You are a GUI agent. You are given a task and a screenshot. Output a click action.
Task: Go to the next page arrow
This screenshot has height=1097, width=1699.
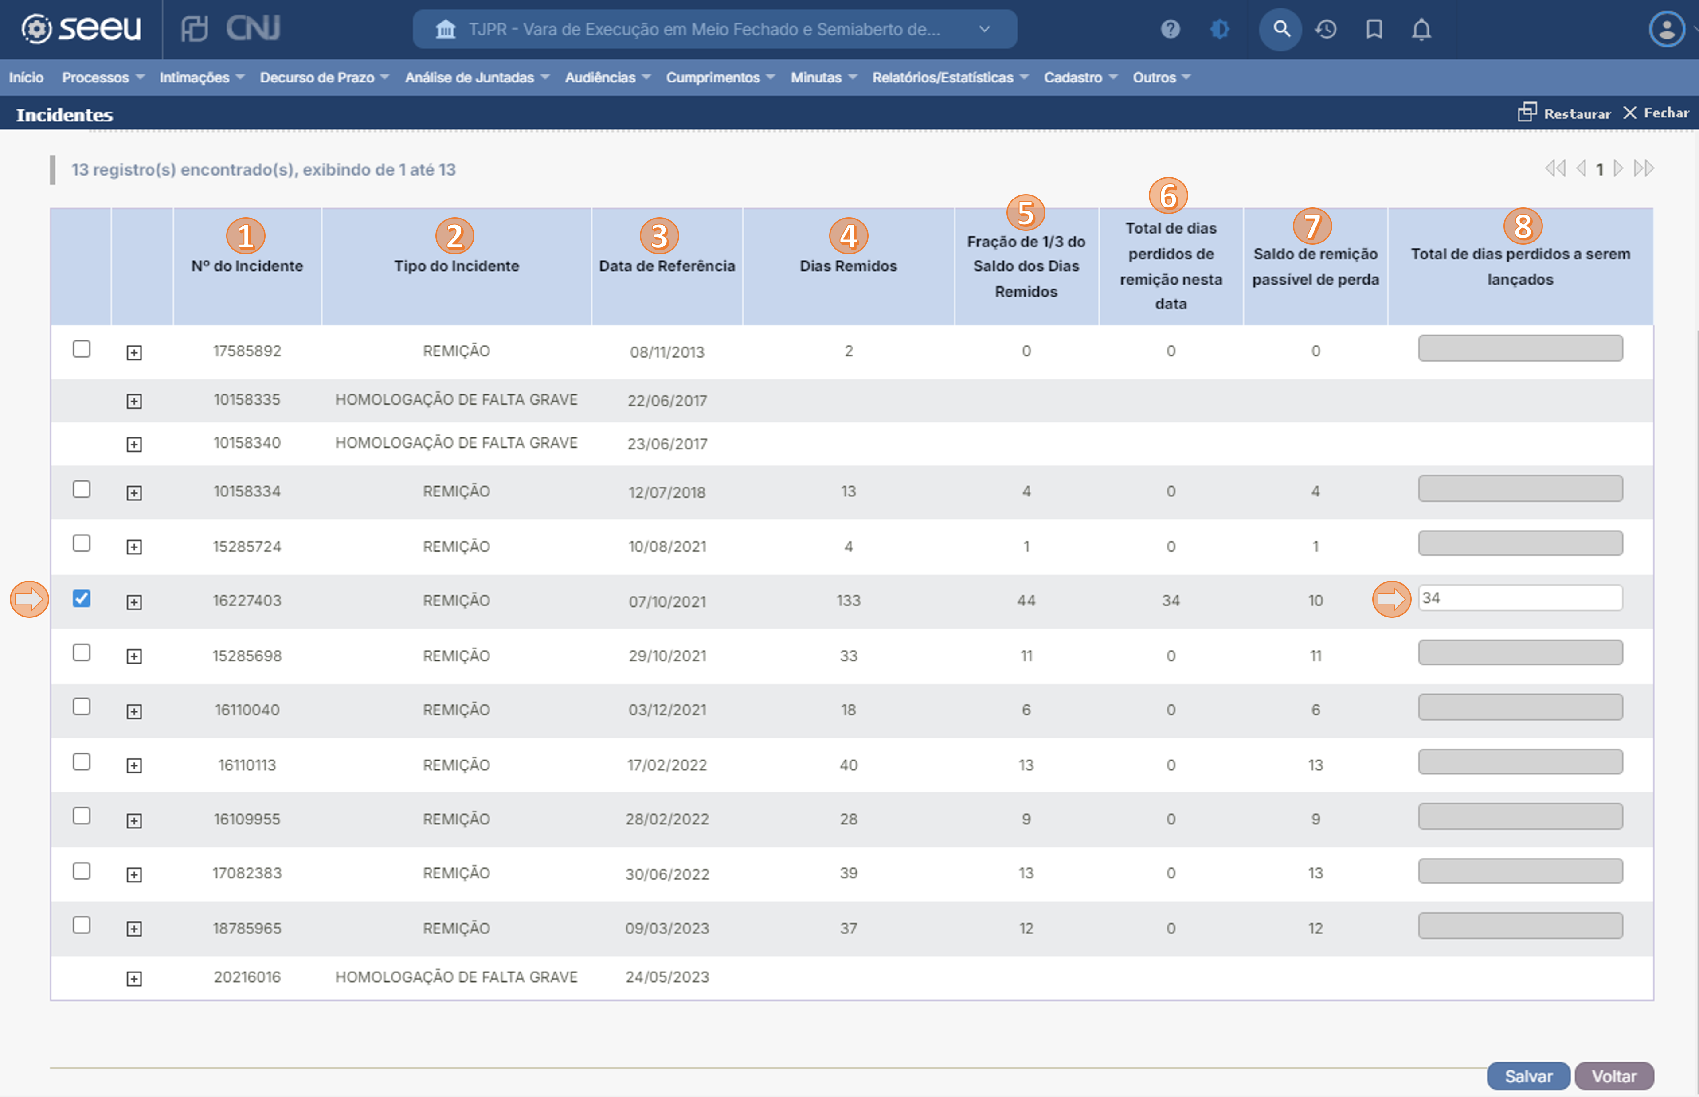pos(1618,169)
